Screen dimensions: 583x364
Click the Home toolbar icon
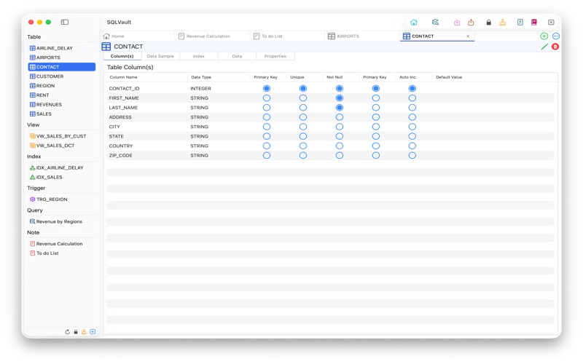413,23
